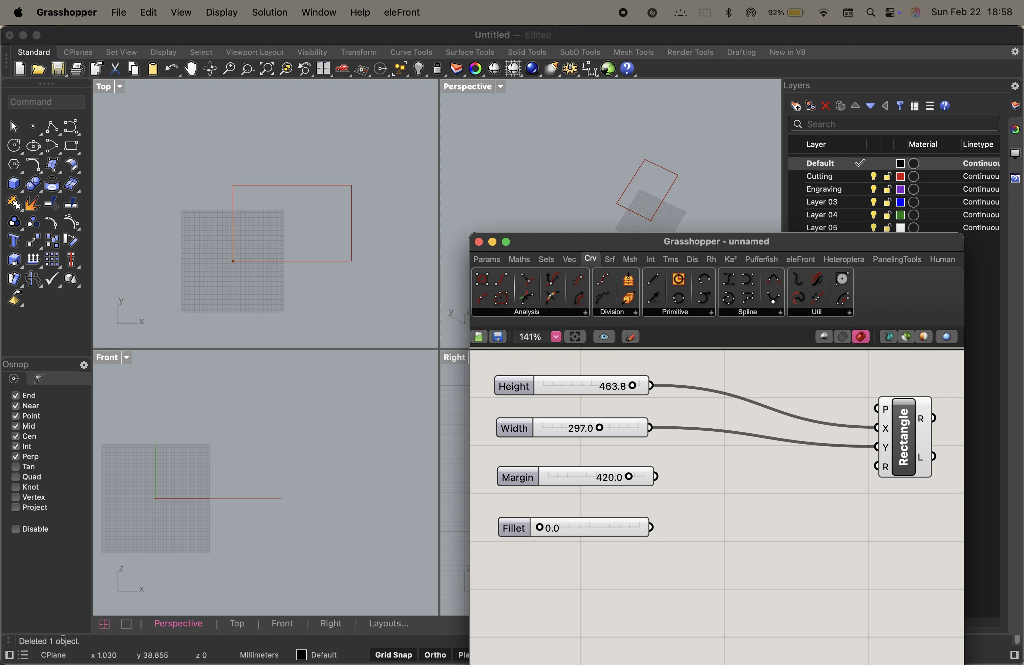
Task: Click the new layer icon in Layers panel
Action: [x=795, y=106]
